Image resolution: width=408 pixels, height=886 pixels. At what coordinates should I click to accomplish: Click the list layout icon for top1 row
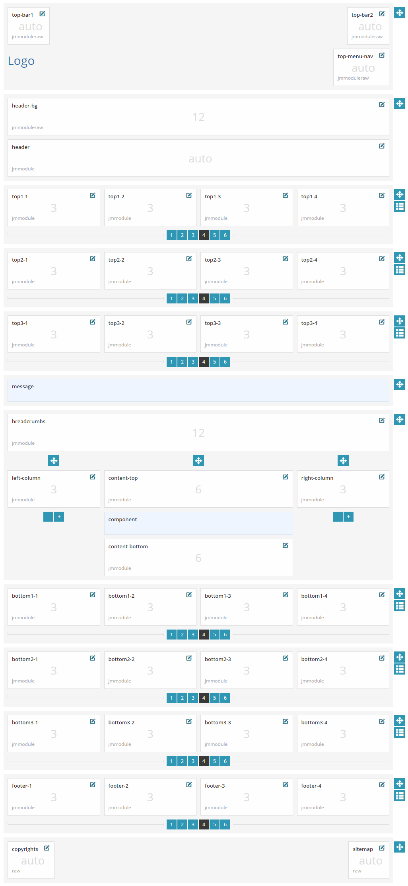400,206
